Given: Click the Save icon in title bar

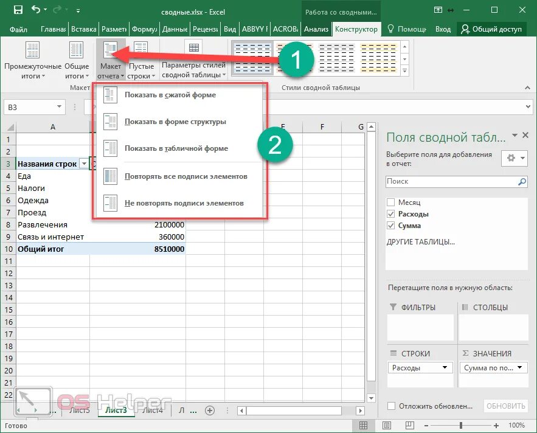Looking at the screenshot, I should (x=18, y=10).
